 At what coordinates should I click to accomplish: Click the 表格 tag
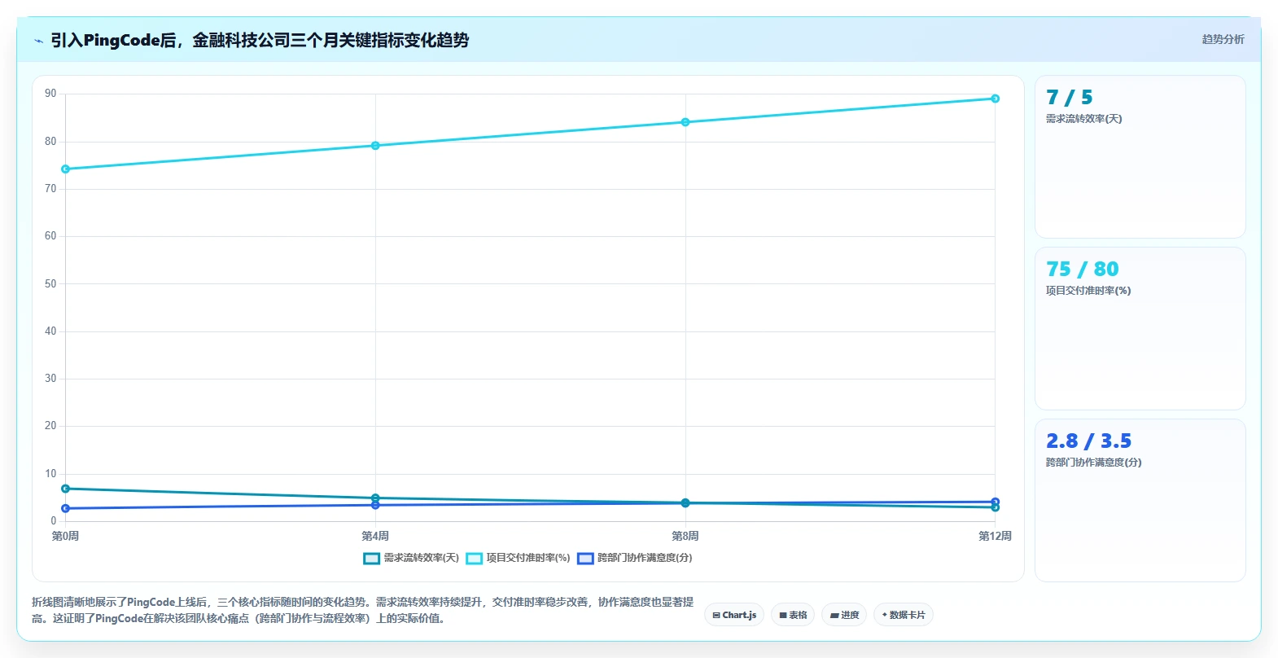793,615
